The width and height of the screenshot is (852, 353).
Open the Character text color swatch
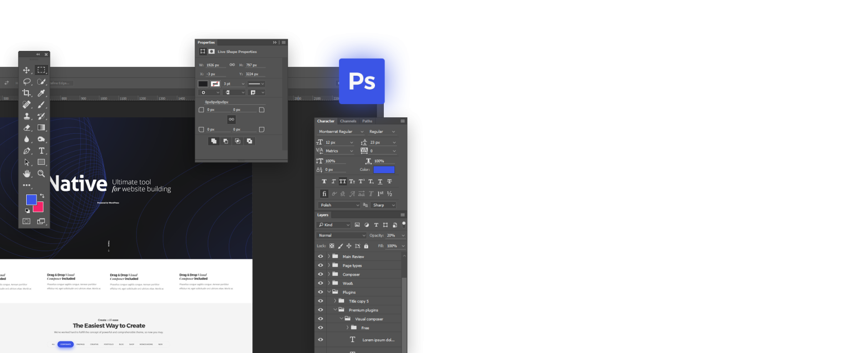pyautogui.click(x=384, y=170)
